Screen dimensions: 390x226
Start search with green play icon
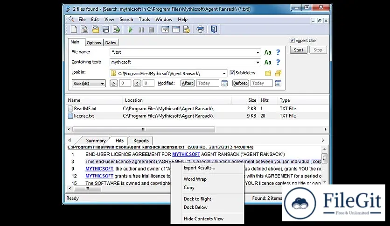130,29
